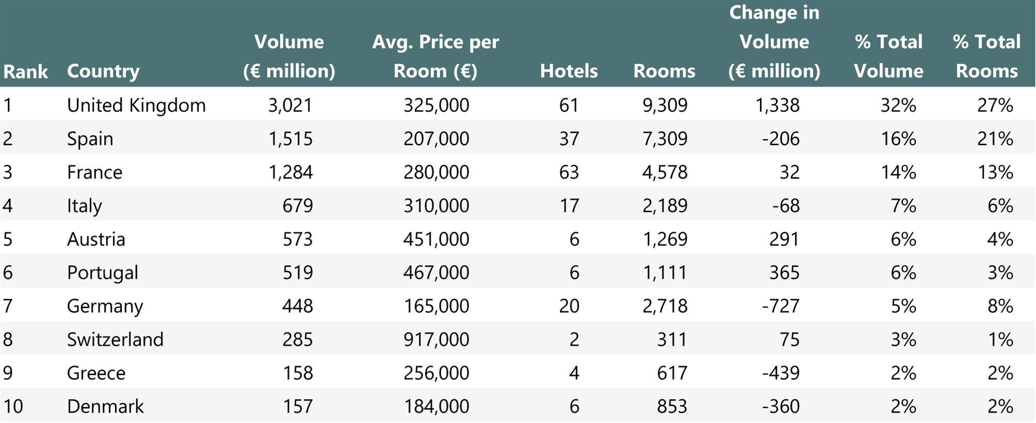Click the % Total Rooms header
Screen dimensions: 1036x423
point(987,56)
